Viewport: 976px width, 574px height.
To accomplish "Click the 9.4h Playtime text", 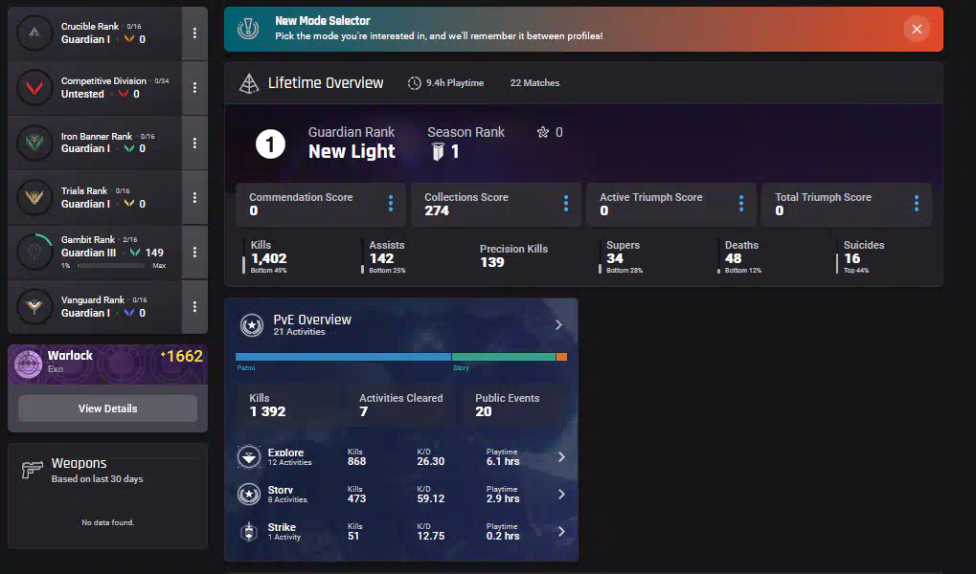I will tap(455, 82).
